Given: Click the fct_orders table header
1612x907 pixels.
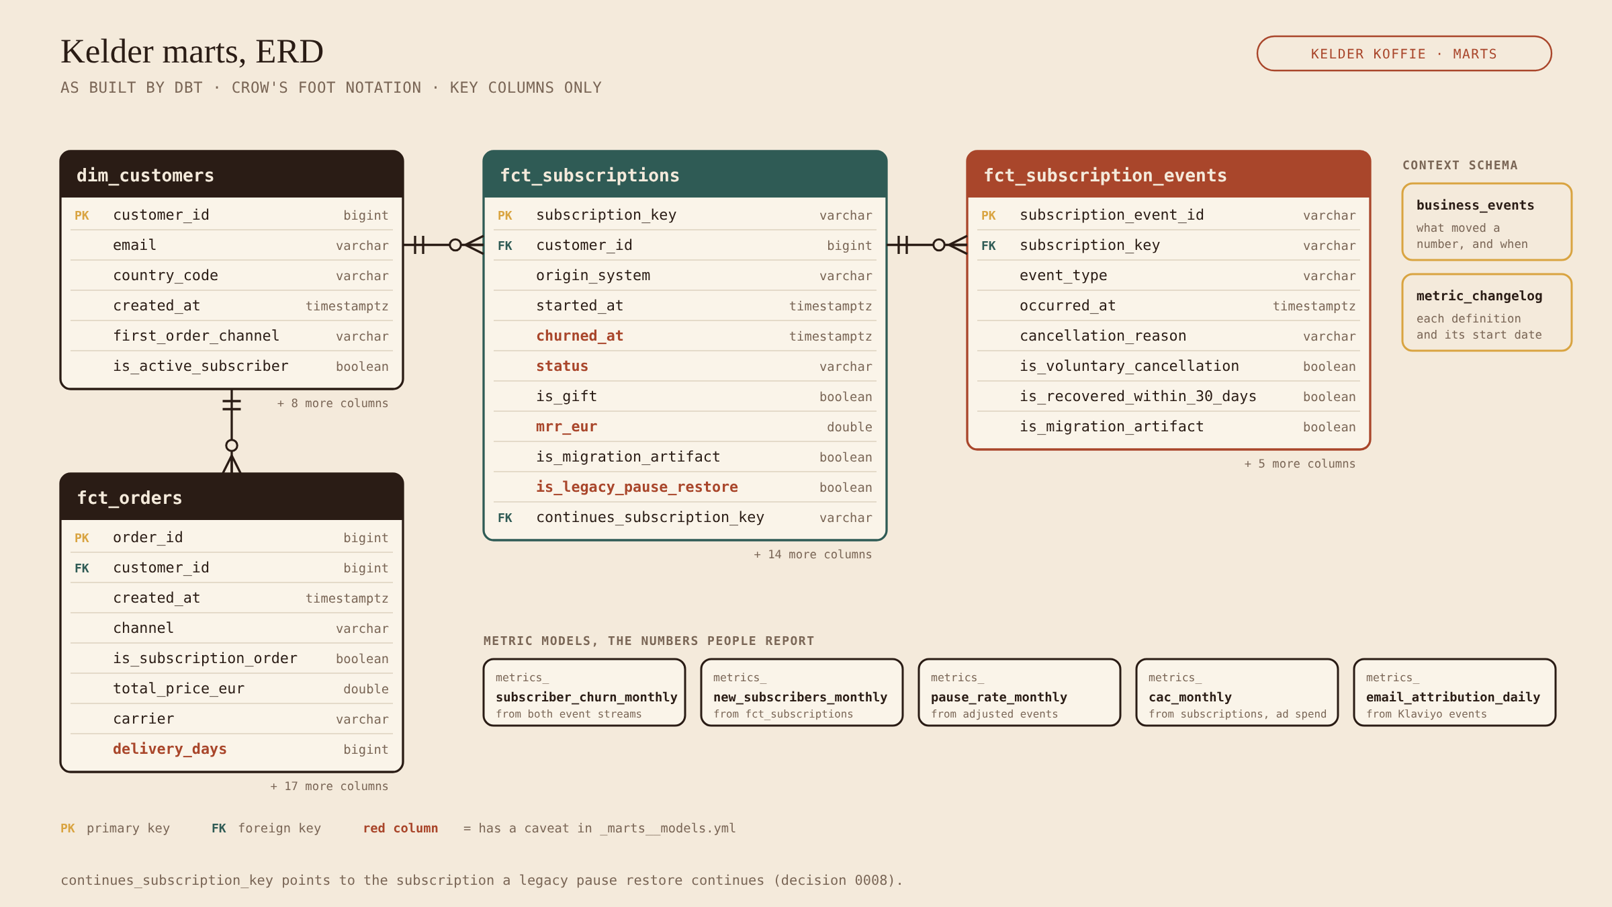Looking at the screenshot, I should 232,497.
